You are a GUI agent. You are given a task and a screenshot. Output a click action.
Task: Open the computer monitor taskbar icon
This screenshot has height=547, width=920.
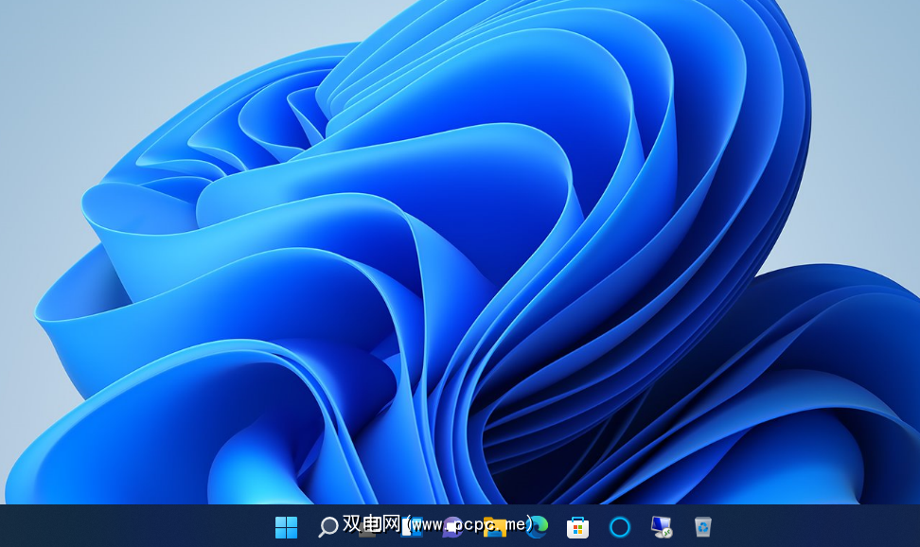[x=662, y=527]
